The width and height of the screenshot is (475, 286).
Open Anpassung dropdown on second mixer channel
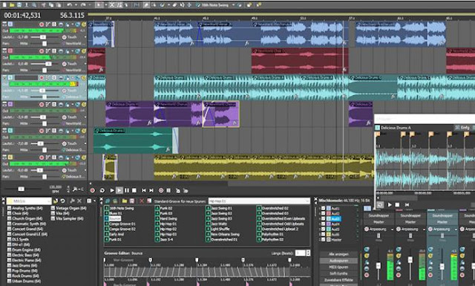(424, 230)
